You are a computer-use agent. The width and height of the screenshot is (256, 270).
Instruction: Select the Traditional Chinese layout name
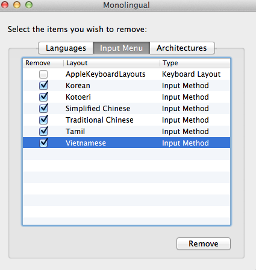coord(99,120)
